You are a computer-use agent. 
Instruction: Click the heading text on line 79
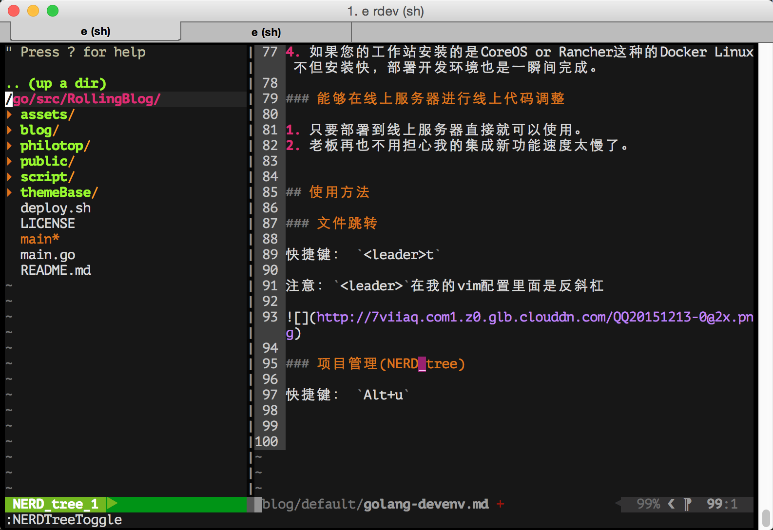click(x=441, y=99)
